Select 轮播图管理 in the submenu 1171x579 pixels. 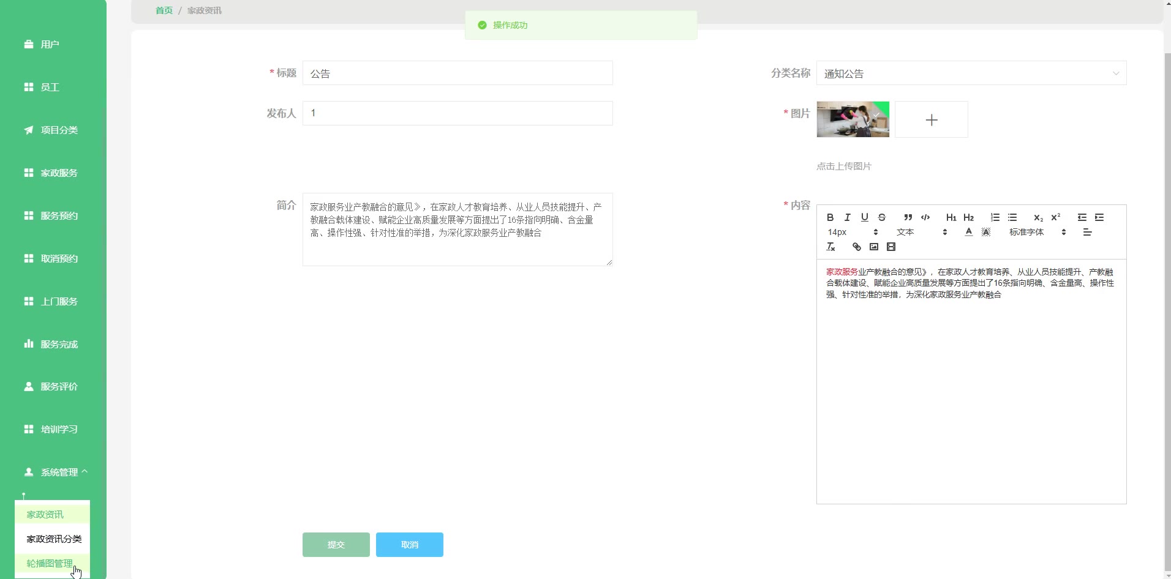tap(52, 563)
